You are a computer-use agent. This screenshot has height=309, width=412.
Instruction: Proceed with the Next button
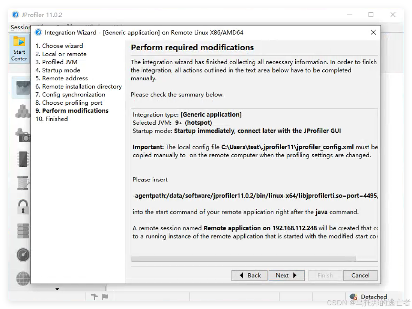pos(286,275)
